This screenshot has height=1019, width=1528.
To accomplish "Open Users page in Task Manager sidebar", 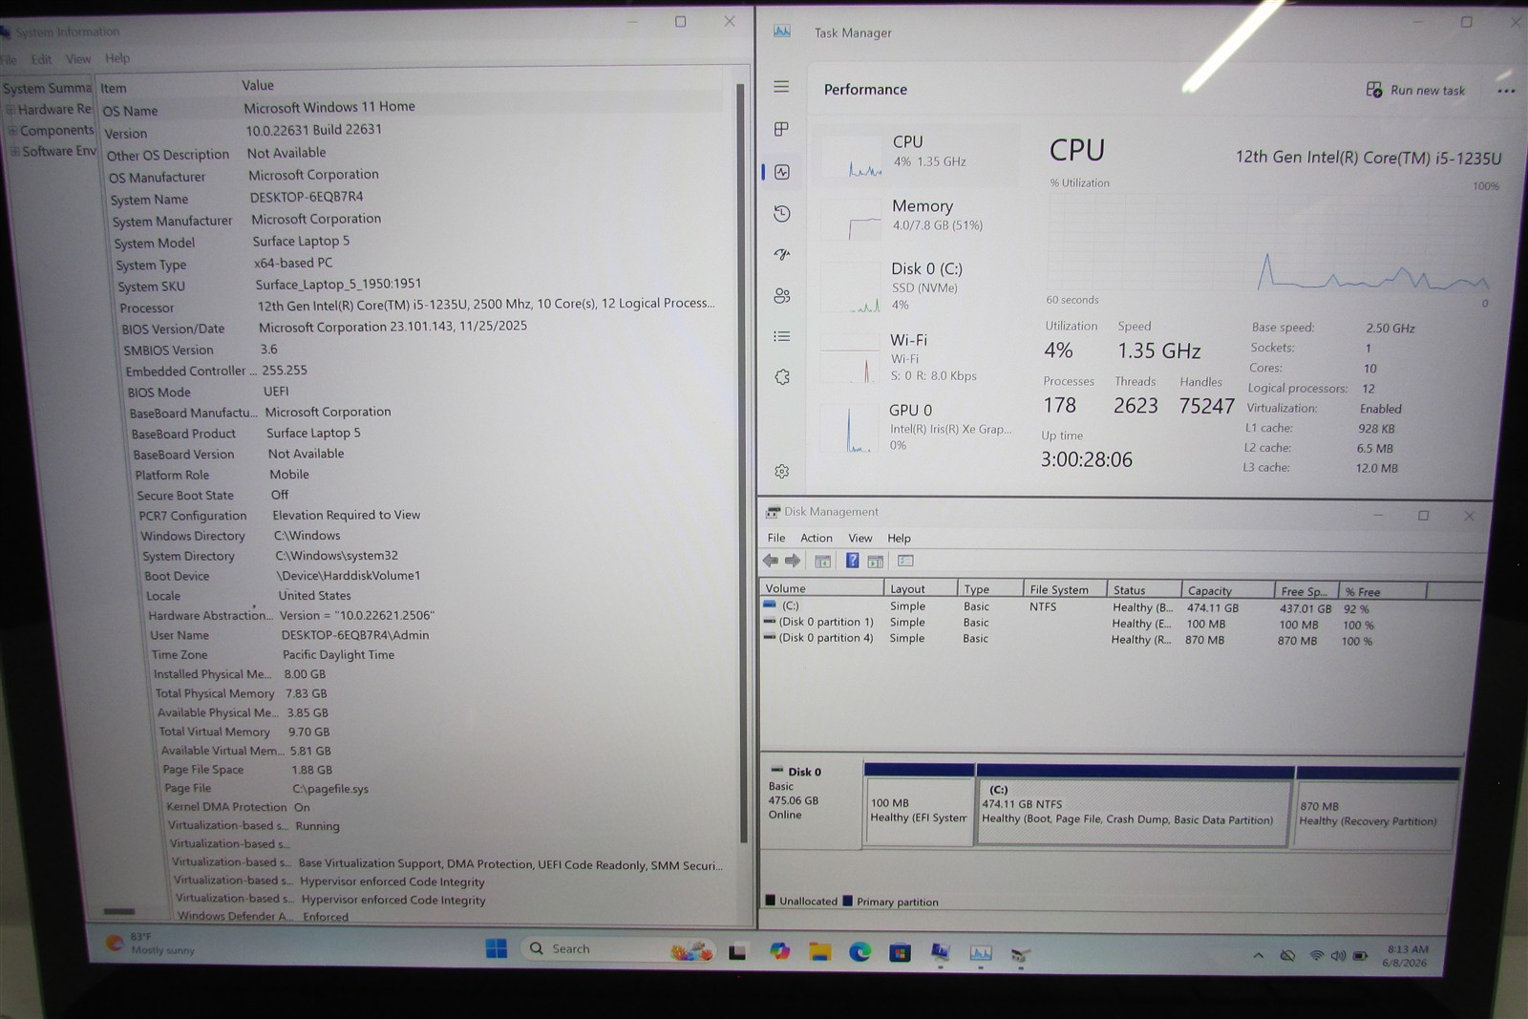I will [x=782, y=295].
